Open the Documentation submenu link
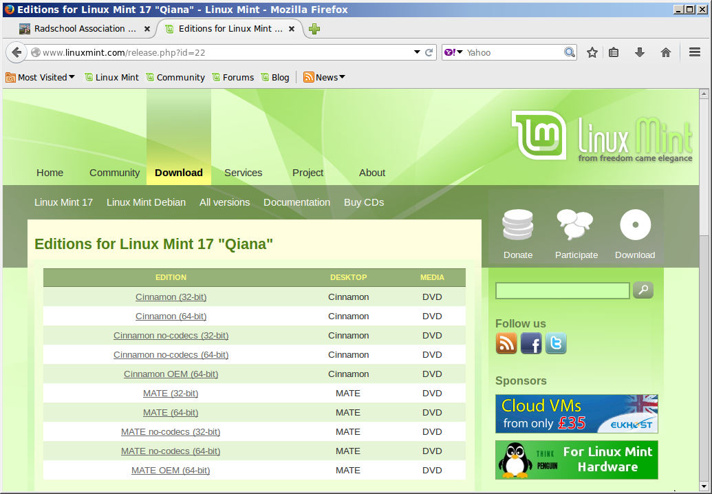This screenshot has height=494, width=712. tap(297, 202)
